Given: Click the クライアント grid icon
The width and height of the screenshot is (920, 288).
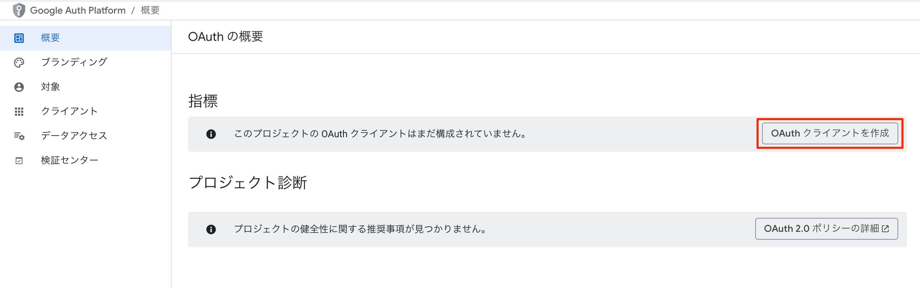Looking at the screenshot, I should tap(19, 112).
